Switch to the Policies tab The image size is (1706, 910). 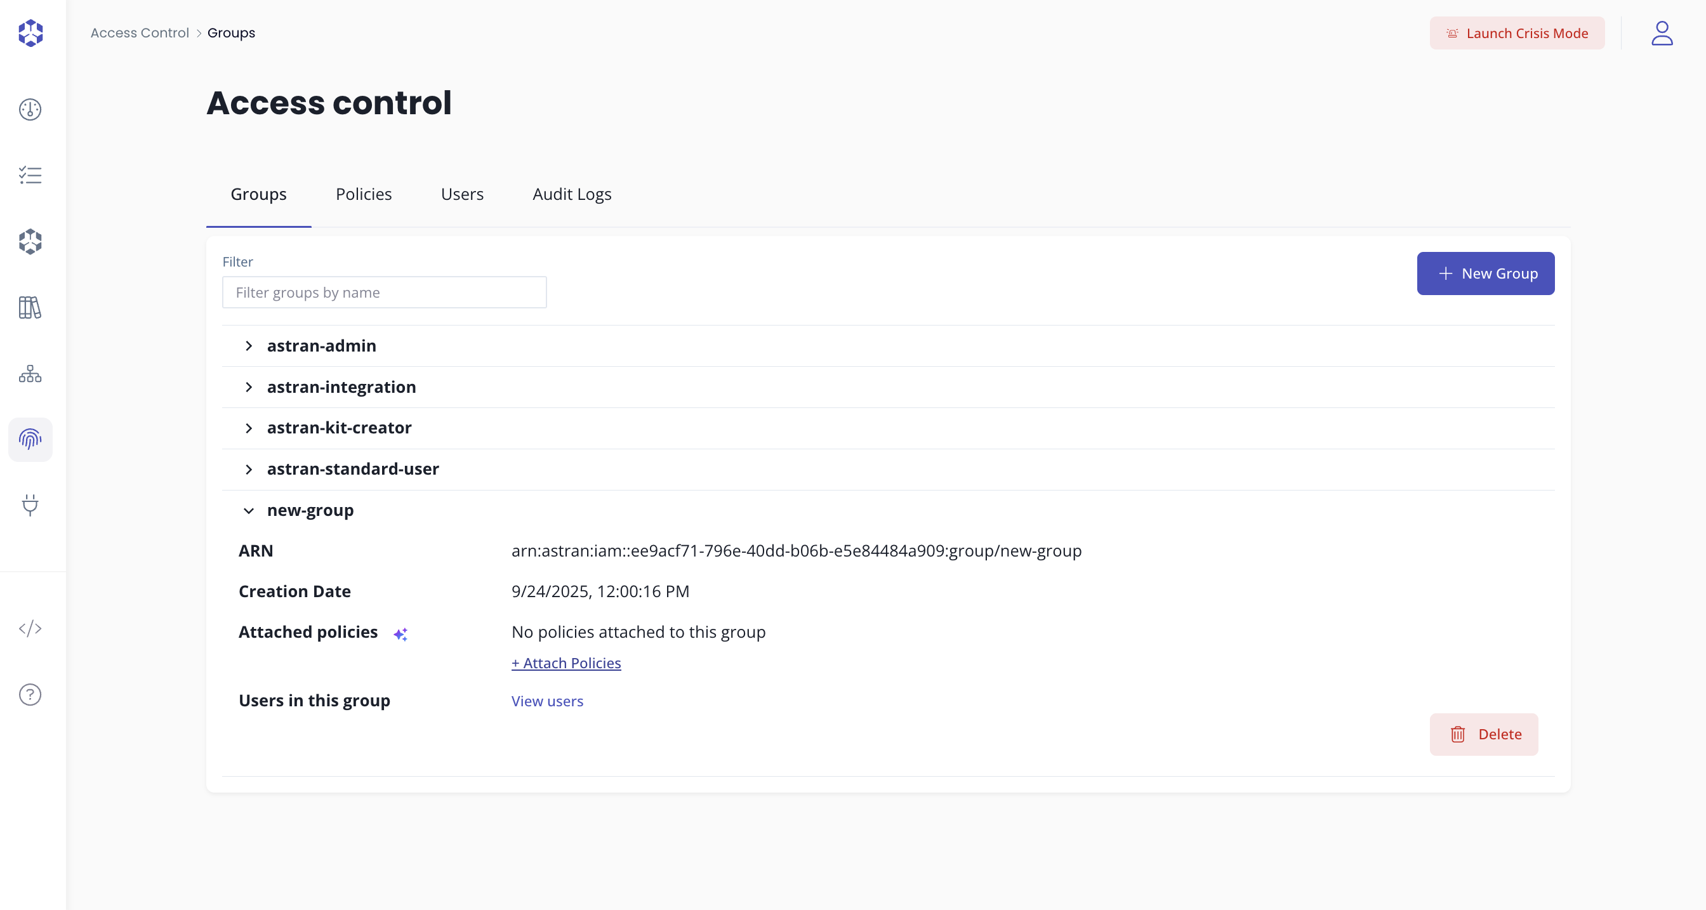363,194
